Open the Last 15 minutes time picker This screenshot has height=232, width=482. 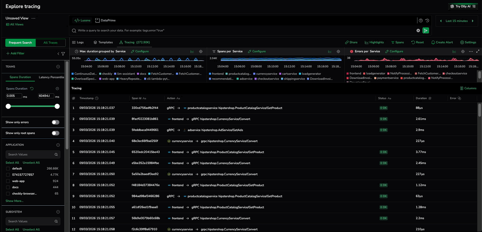pos(457,21)
